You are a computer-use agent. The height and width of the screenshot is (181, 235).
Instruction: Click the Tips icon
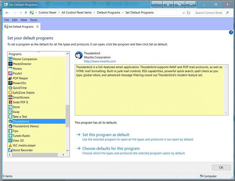[x=10, y=131]
